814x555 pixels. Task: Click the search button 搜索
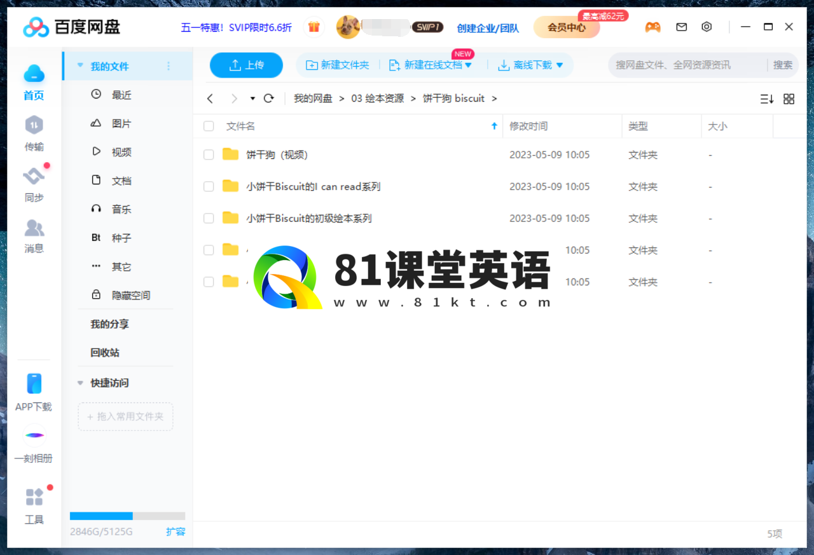pyautogui.click(x=783, y=65)
